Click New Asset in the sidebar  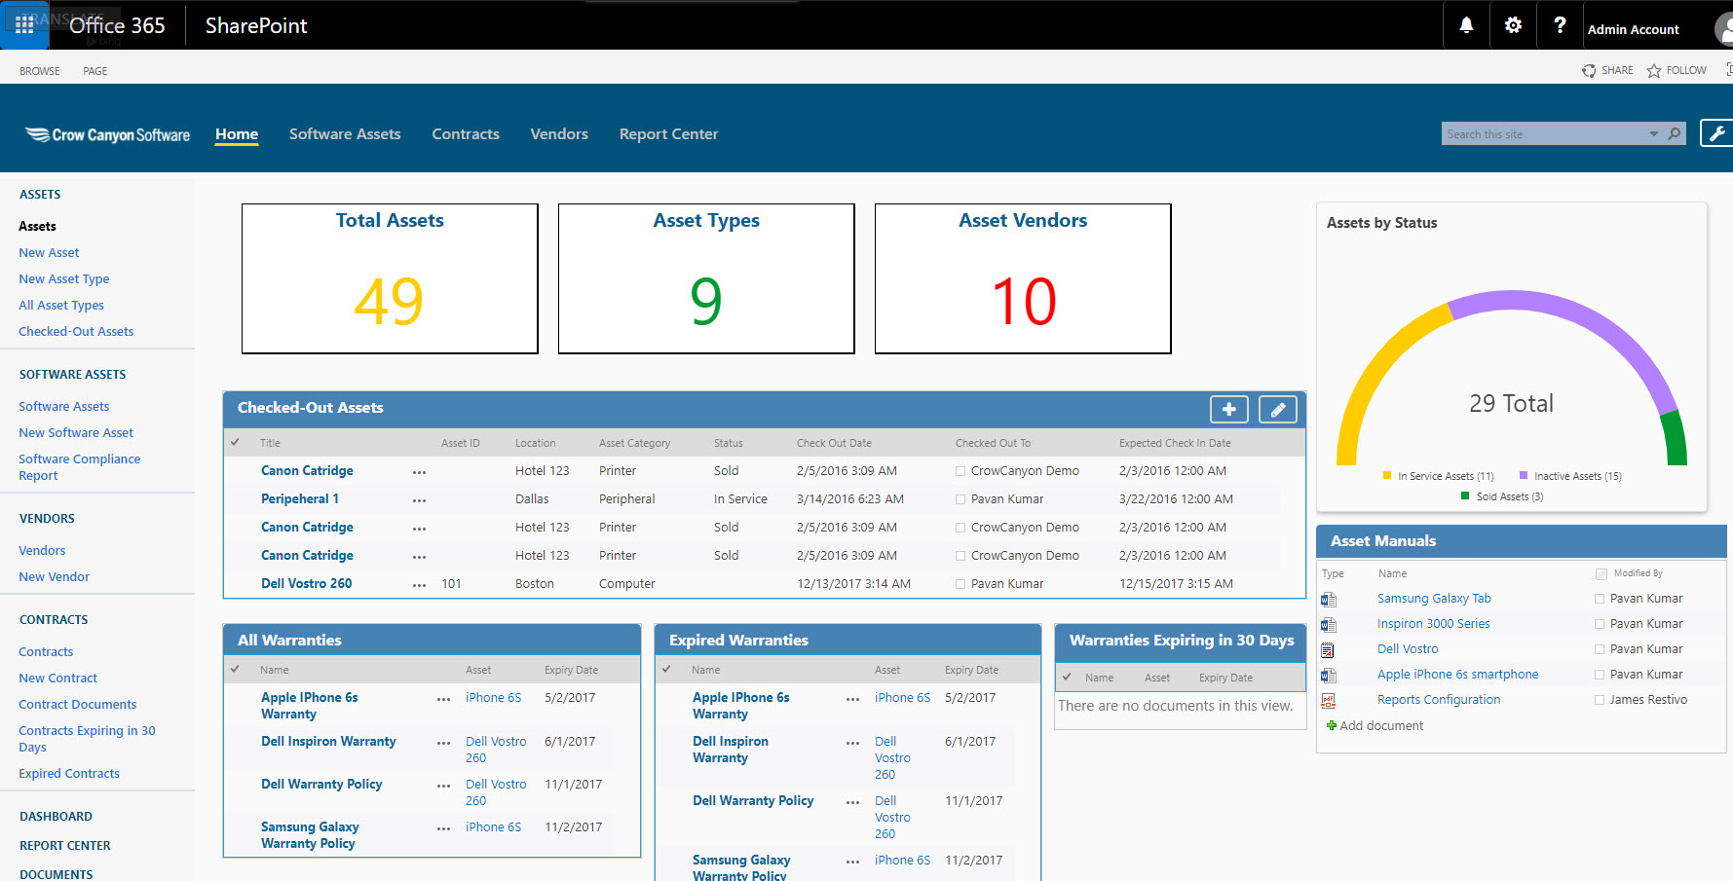(49, 252)
